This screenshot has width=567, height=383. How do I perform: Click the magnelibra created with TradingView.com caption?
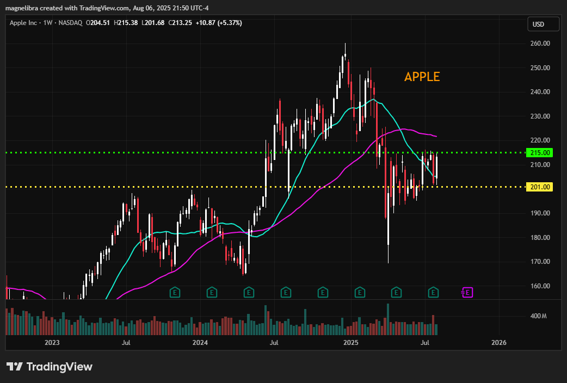[107, 8]
